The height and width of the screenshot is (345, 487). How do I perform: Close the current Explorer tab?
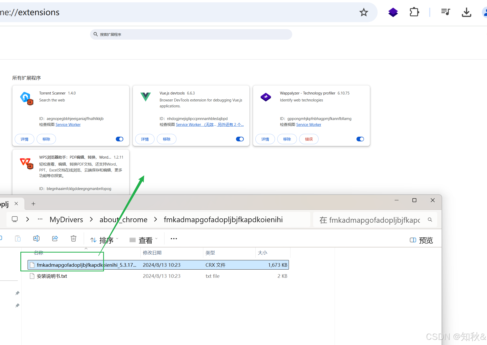(x=16, y=203)
